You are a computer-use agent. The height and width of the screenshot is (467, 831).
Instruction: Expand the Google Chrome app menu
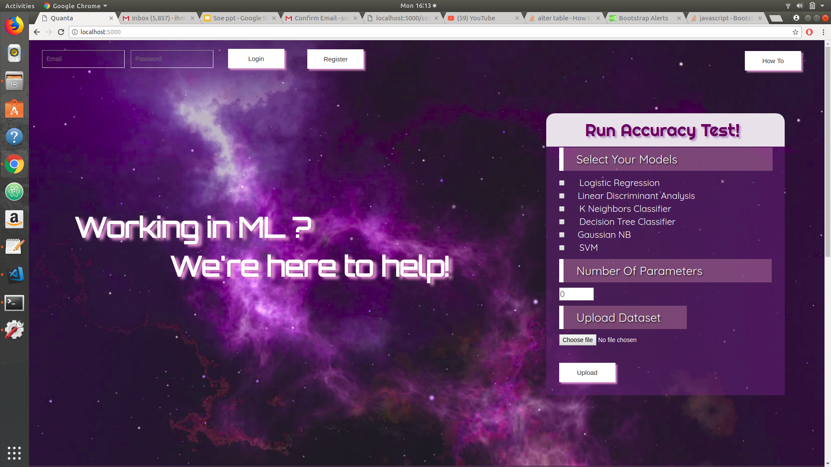[76, 6]
